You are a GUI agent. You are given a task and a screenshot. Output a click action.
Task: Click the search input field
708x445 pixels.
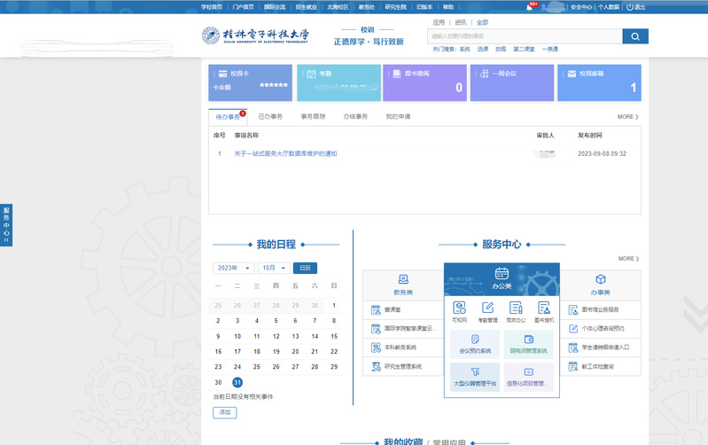coord(523,36)
